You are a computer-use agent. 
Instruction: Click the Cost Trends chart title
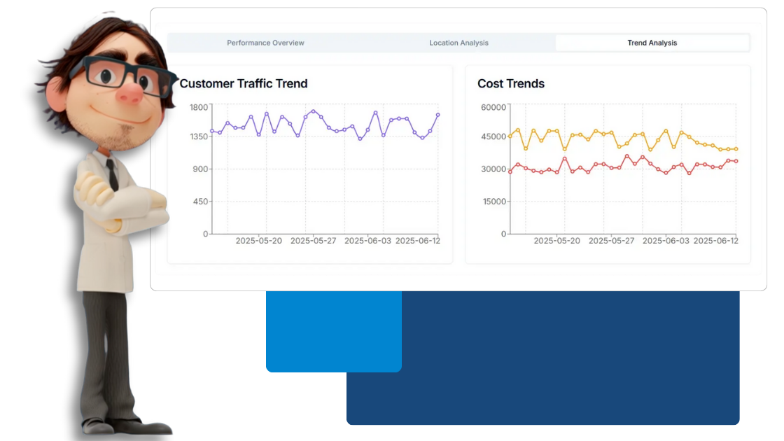pos(510,83)
